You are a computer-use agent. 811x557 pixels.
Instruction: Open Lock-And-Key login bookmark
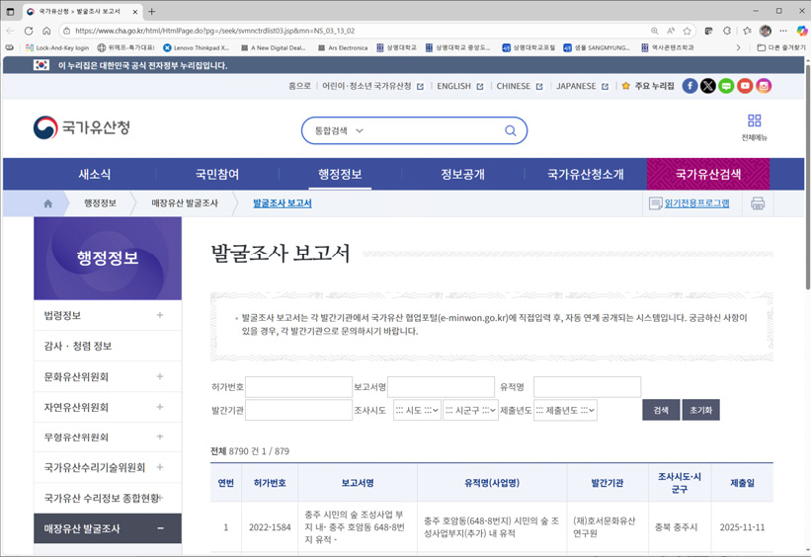(x=57, y=47)
